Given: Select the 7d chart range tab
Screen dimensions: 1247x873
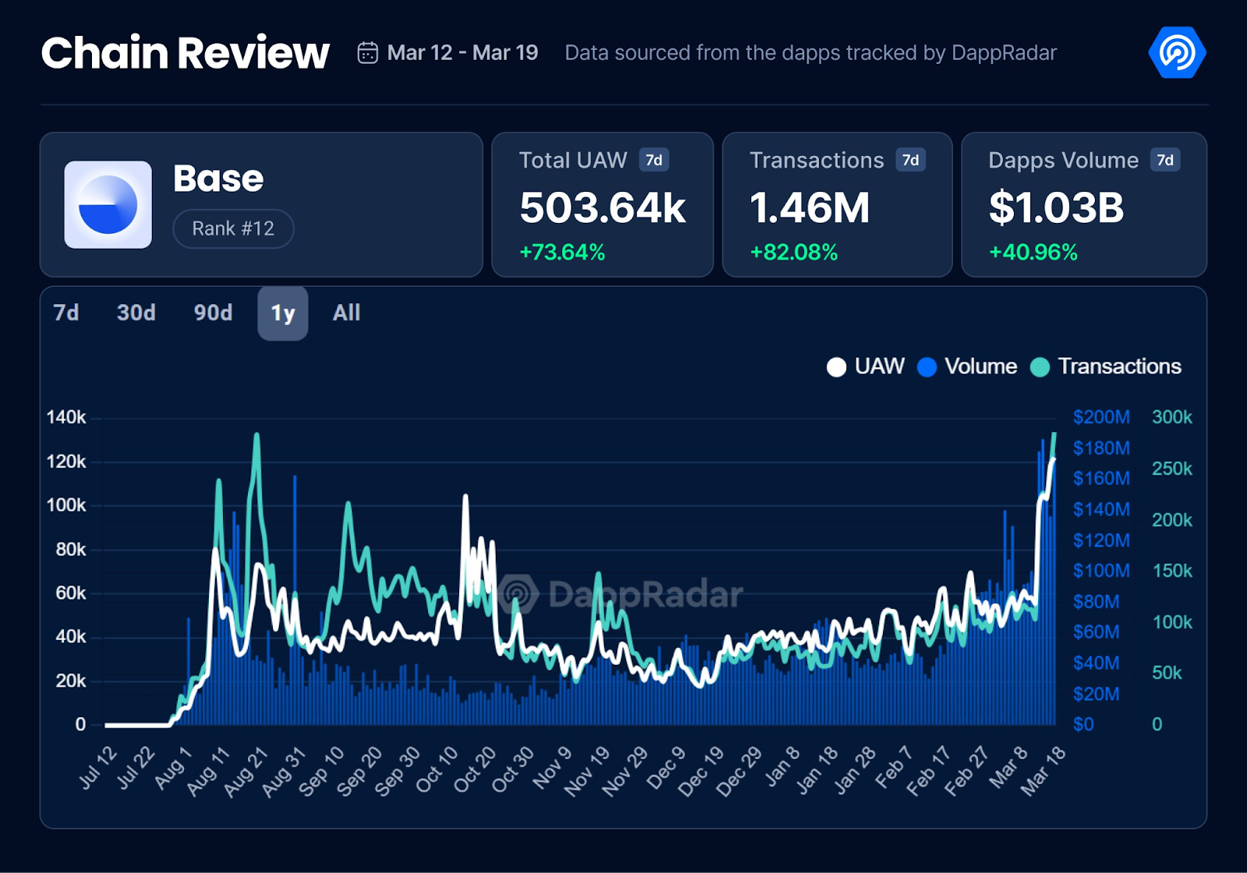Looking at the screenshot, I should pyautogui.click(x=66, y=313).
